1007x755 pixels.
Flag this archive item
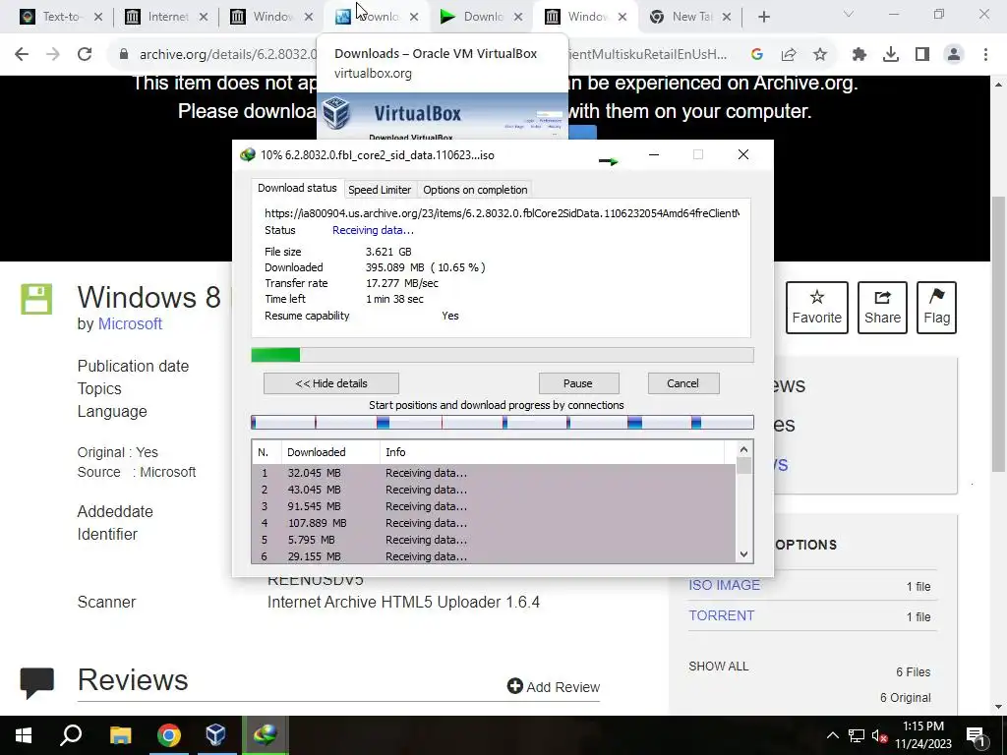pos(936,308)
